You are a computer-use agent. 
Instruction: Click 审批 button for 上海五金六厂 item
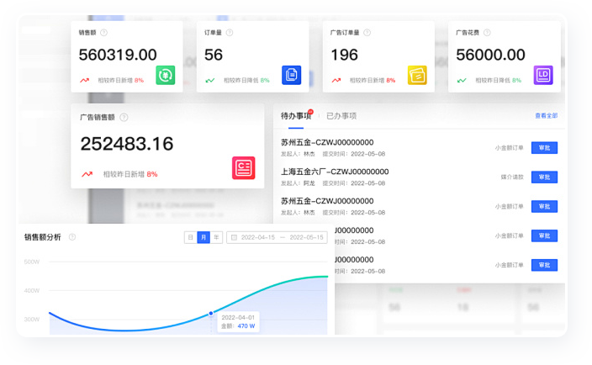(x=544, y=177)
